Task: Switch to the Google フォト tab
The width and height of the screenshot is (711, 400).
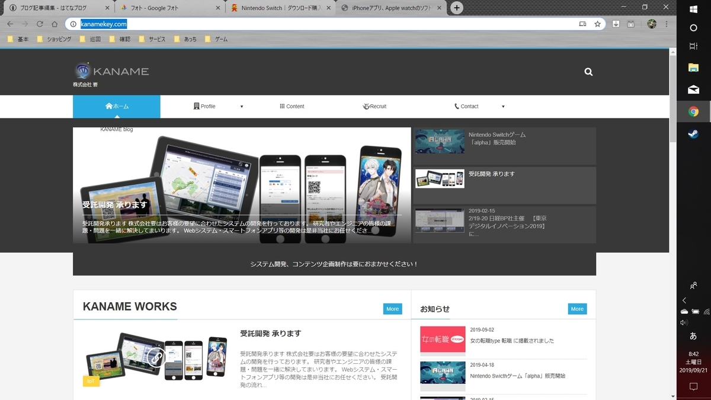Action: point(169,8)
